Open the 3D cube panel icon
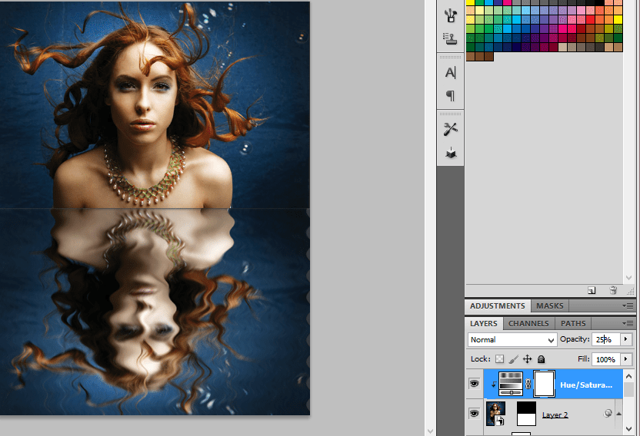The image size is (640, 436). (451, 153)
